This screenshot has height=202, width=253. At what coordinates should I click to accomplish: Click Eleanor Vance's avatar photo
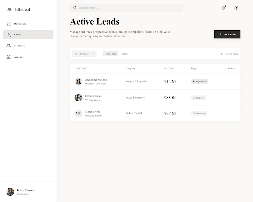click(78, 98)
